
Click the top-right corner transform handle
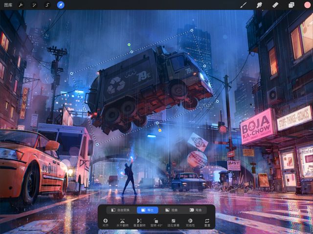click(x=192, y=30)
